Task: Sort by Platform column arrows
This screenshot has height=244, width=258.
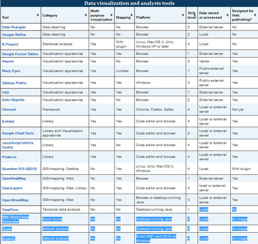Action: pyautogui.click(x=183, y=15)
